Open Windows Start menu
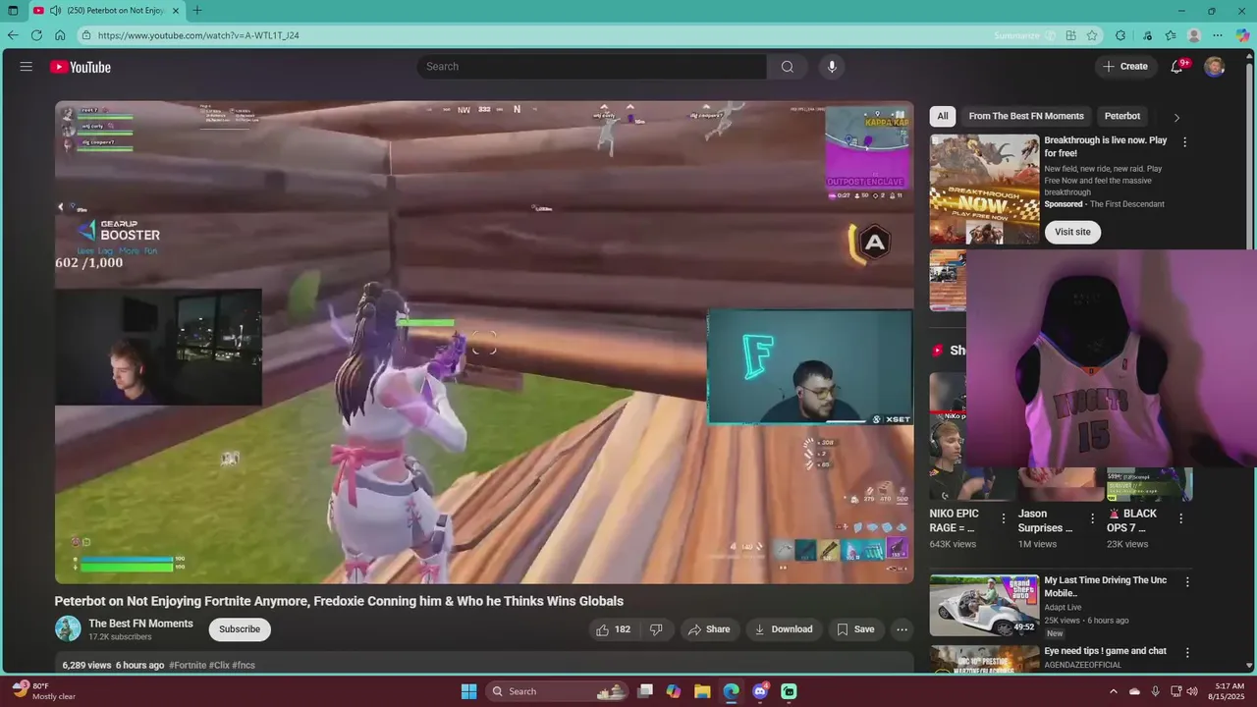Image resolution: width=1257 pixels, height=707 pixels. click(469, 691)
